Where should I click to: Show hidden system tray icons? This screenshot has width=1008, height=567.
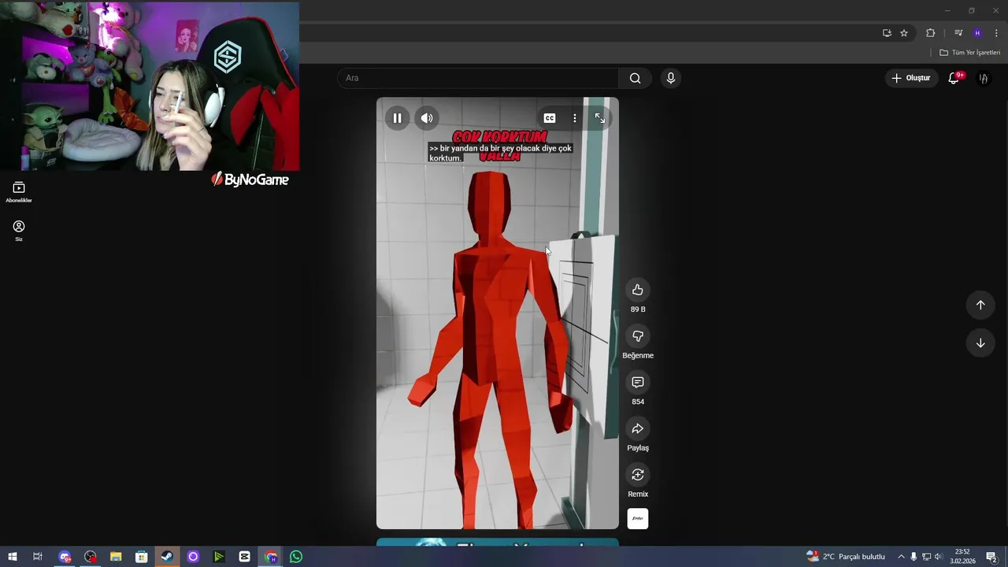pyautogui.click(x=901, y=557)
